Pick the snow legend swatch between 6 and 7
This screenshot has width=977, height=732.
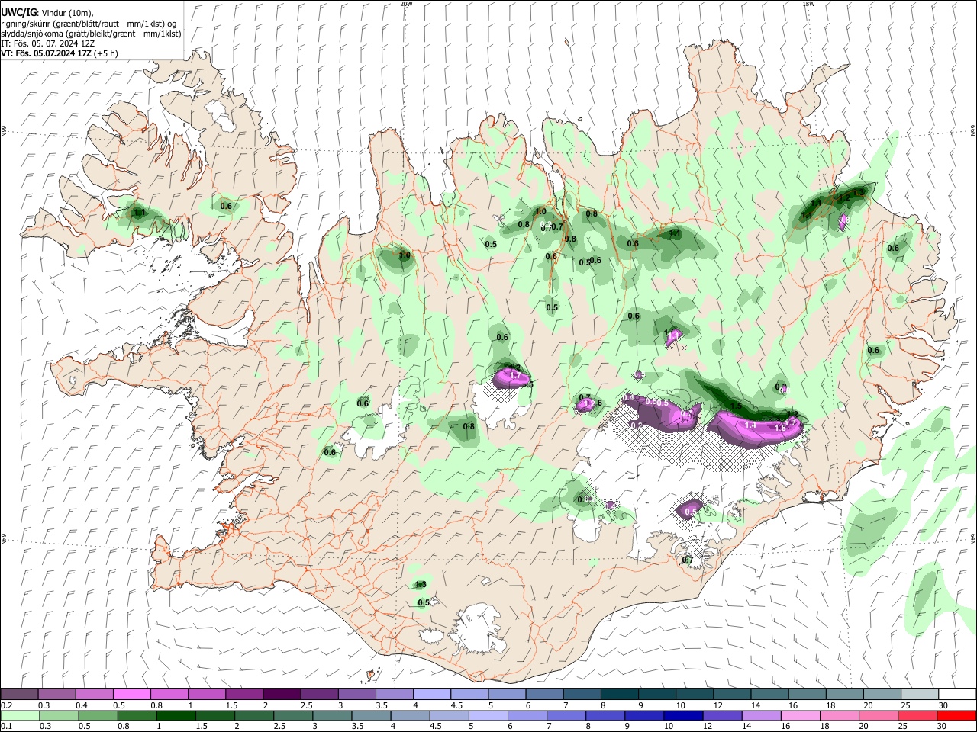543,694
